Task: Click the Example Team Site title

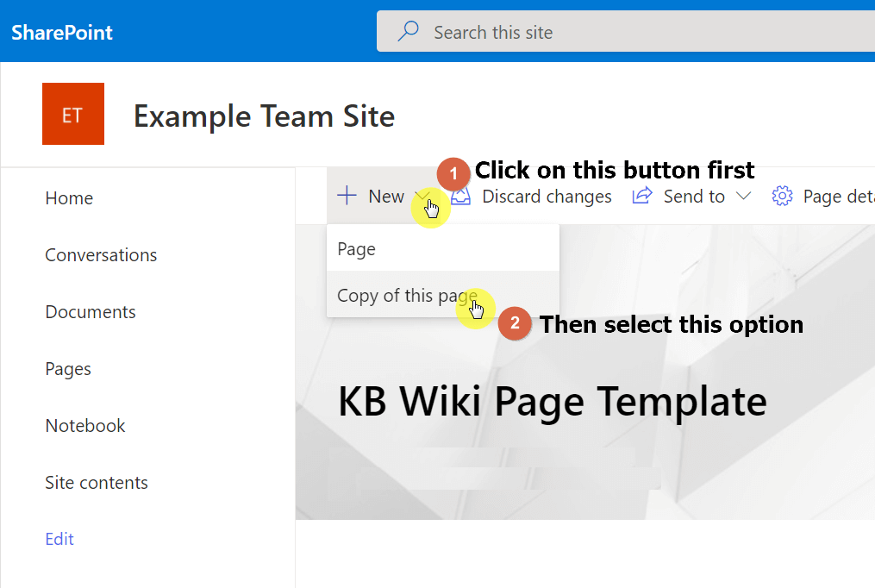Action: [x=264, y=116]
